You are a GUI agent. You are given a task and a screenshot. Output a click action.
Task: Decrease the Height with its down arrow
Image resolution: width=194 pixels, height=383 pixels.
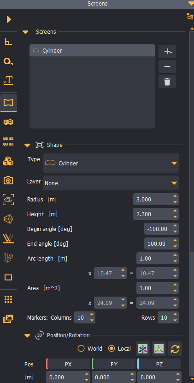pos(175,217)
